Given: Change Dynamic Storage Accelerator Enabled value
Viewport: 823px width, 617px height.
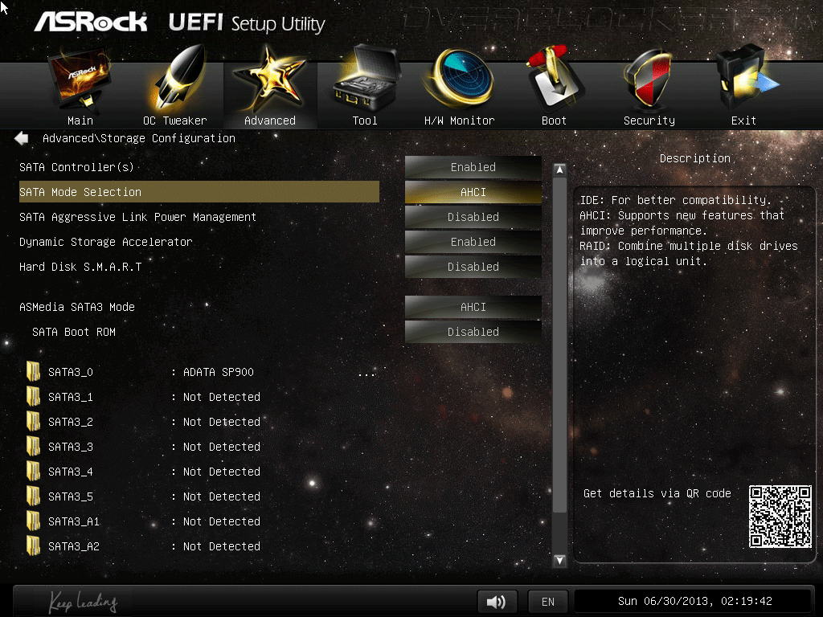Looking at the screenshot, I should (473, 242).
